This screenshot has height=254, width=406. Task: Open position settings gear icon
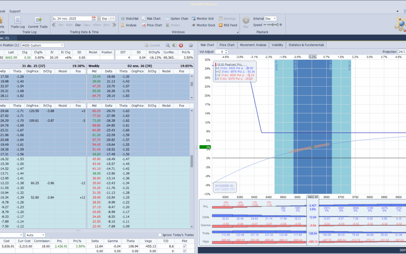click(191, 46)
